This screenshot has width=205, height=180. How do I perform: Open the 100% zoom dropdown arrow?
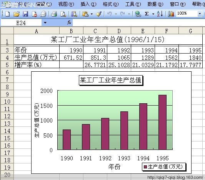coord(200,13)
